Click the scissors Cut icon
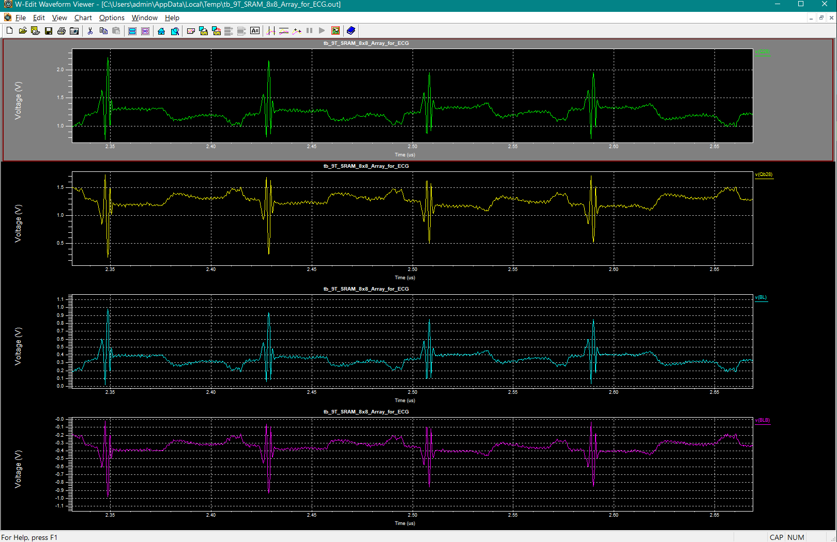 (90, 31)
